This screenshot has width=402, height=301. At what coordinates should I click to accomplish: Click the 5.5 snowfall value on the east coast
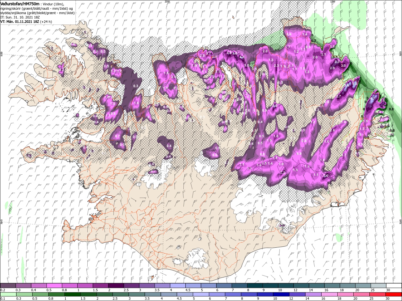(355, 84)
